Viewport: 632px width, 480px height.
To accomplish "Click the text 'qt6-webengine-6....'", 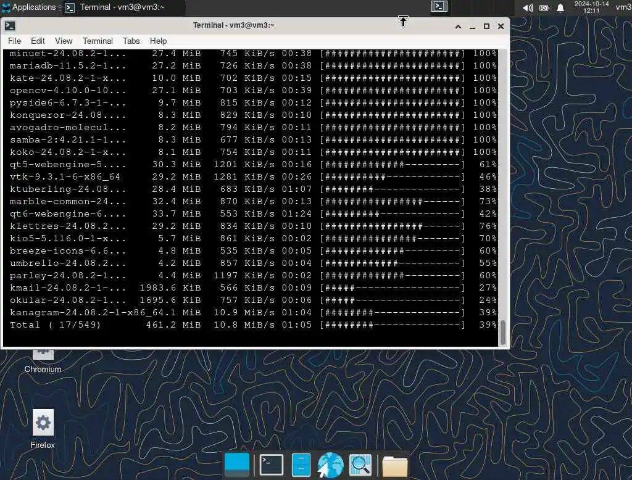I will [68, 214].
